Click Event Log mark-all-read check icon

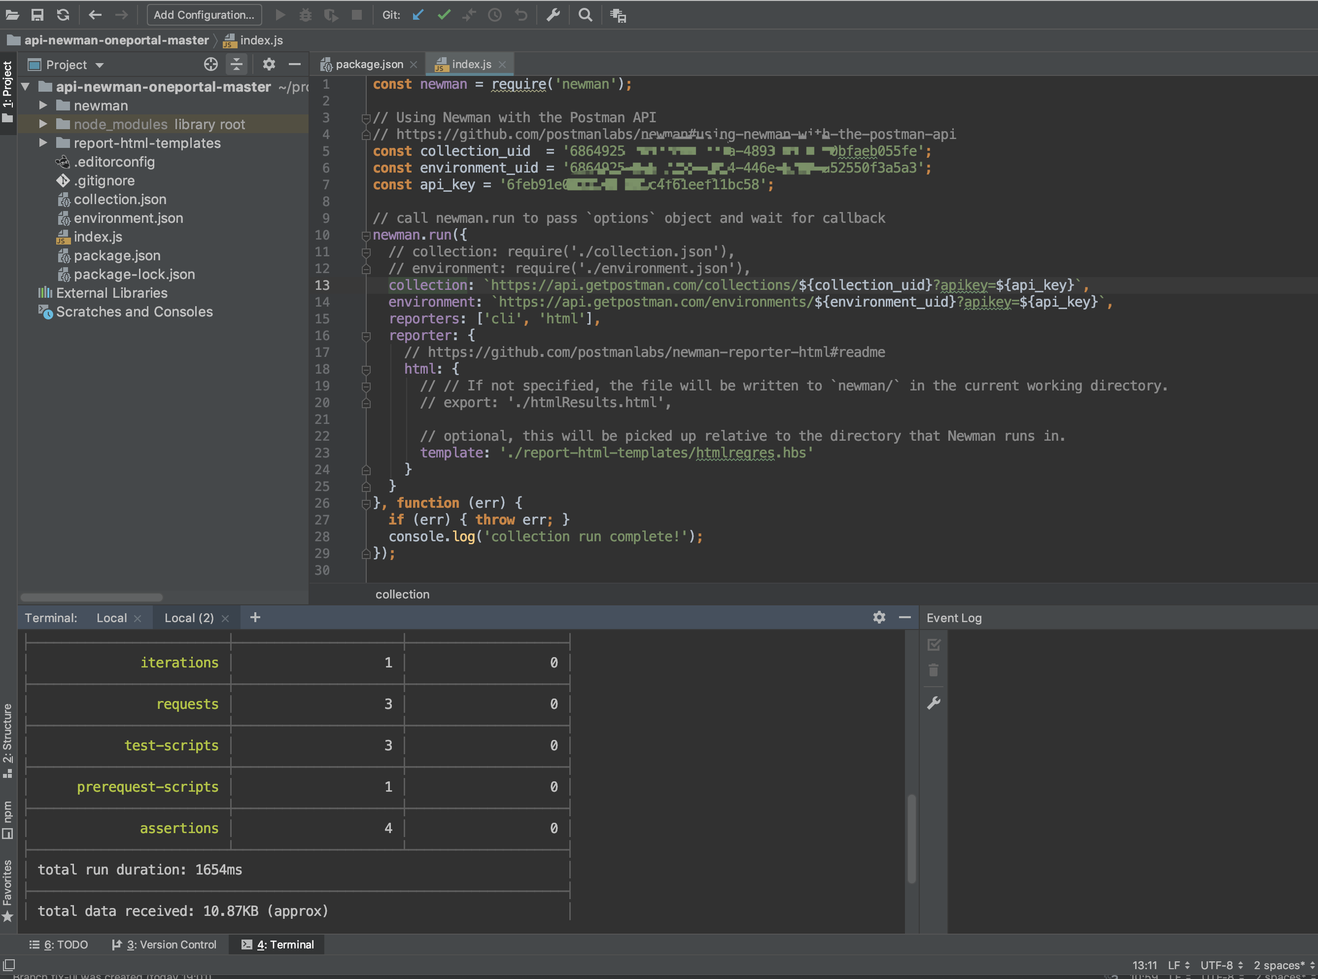934,644
